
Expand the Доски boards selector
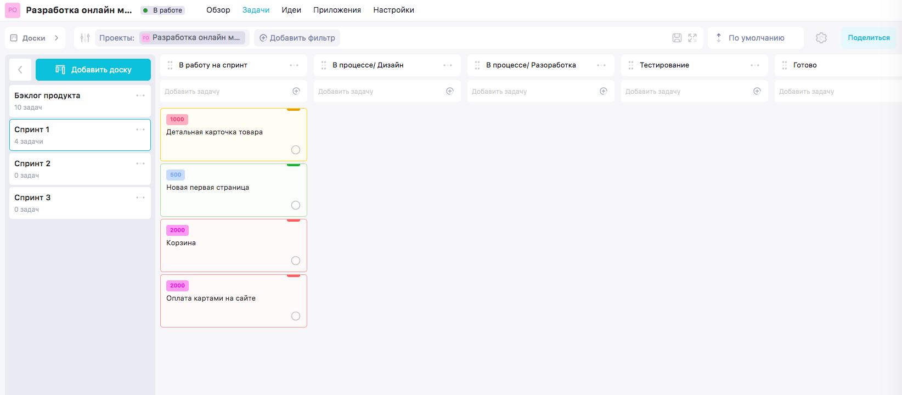pos(35,38)
